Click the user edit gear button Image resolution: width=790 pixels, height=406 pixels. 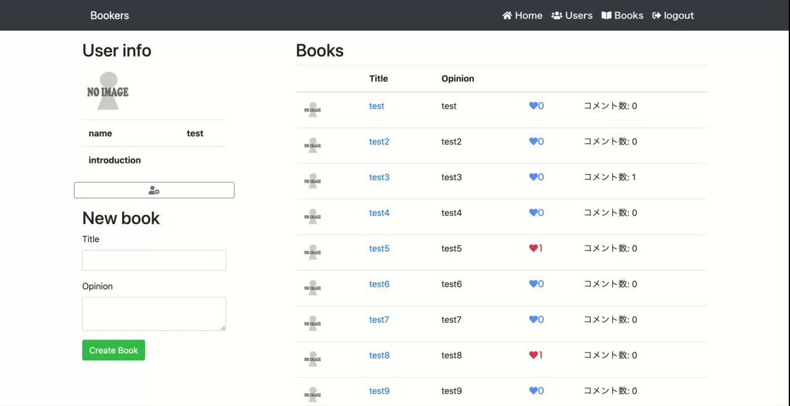tap(154, 191)
